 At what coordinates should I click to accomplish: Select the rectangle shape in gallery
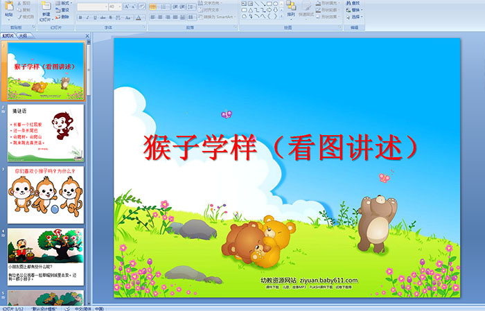pyautogui.click(x=270, y=3)
